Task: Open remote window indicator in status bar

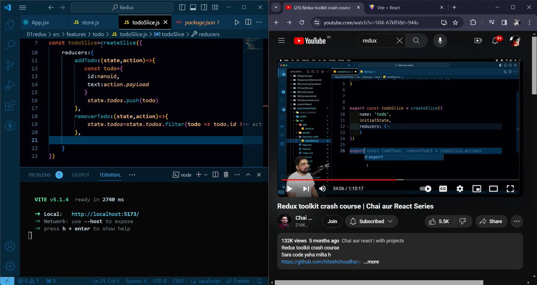Action: coord(7,281)
